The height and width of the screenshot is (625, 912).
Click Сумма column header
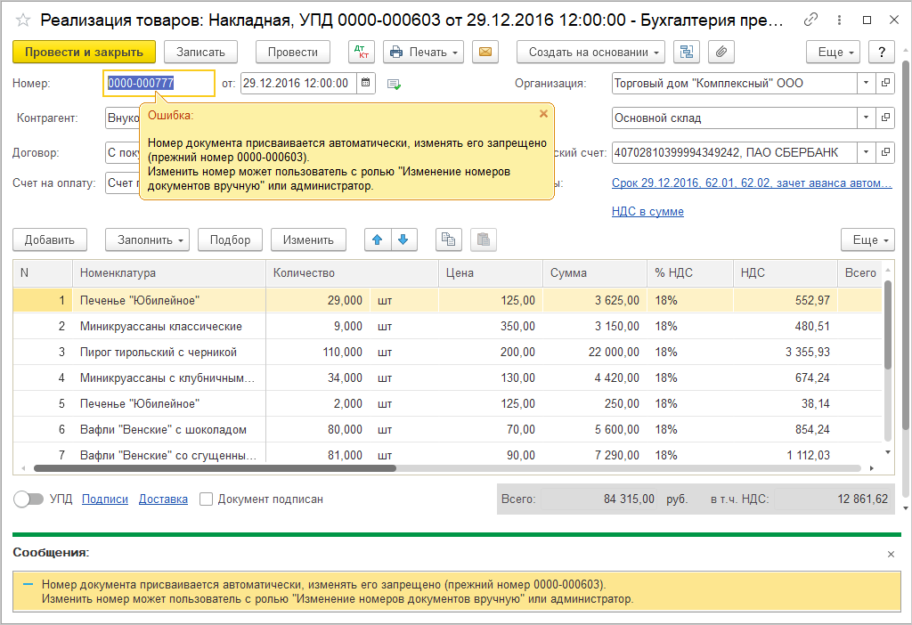(595, 272)
